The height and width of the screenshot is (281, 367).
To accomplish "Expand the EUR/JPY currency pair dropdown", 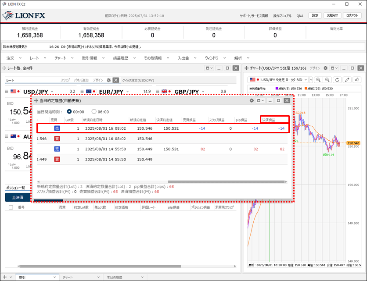I will (127, 92).
